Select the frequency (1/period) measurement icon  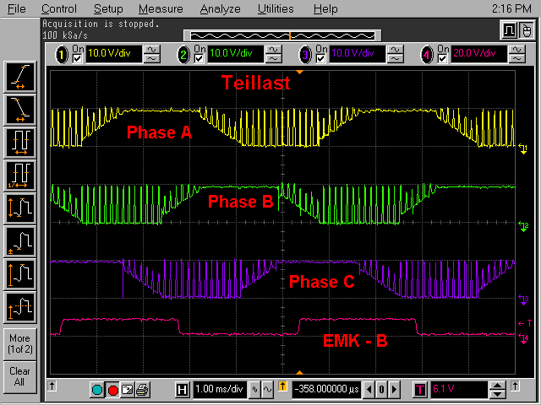click(x=20, y=175)
